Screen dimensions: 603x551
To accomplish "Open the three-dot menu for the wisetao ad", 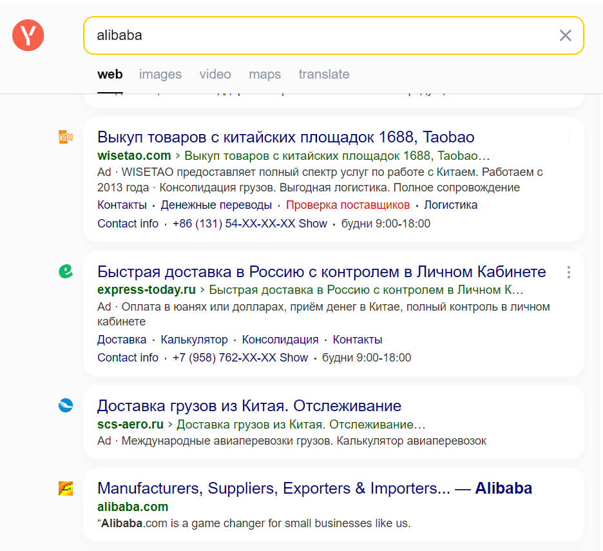I will (x=568, y=137).
